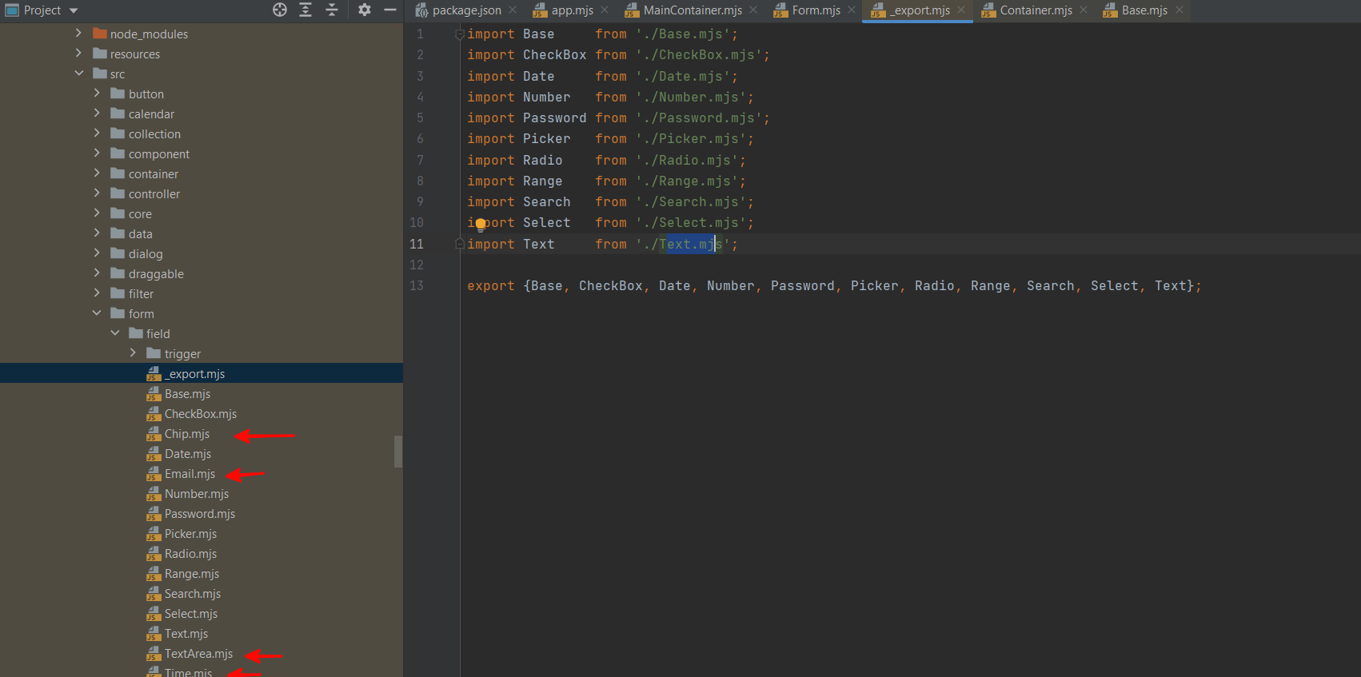Close the package.json tab
The image size is (1361, 677).
(x=513, y=10)
